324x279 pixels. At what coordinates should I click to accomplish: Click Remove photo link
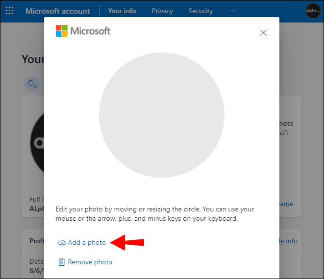[90, 262]
